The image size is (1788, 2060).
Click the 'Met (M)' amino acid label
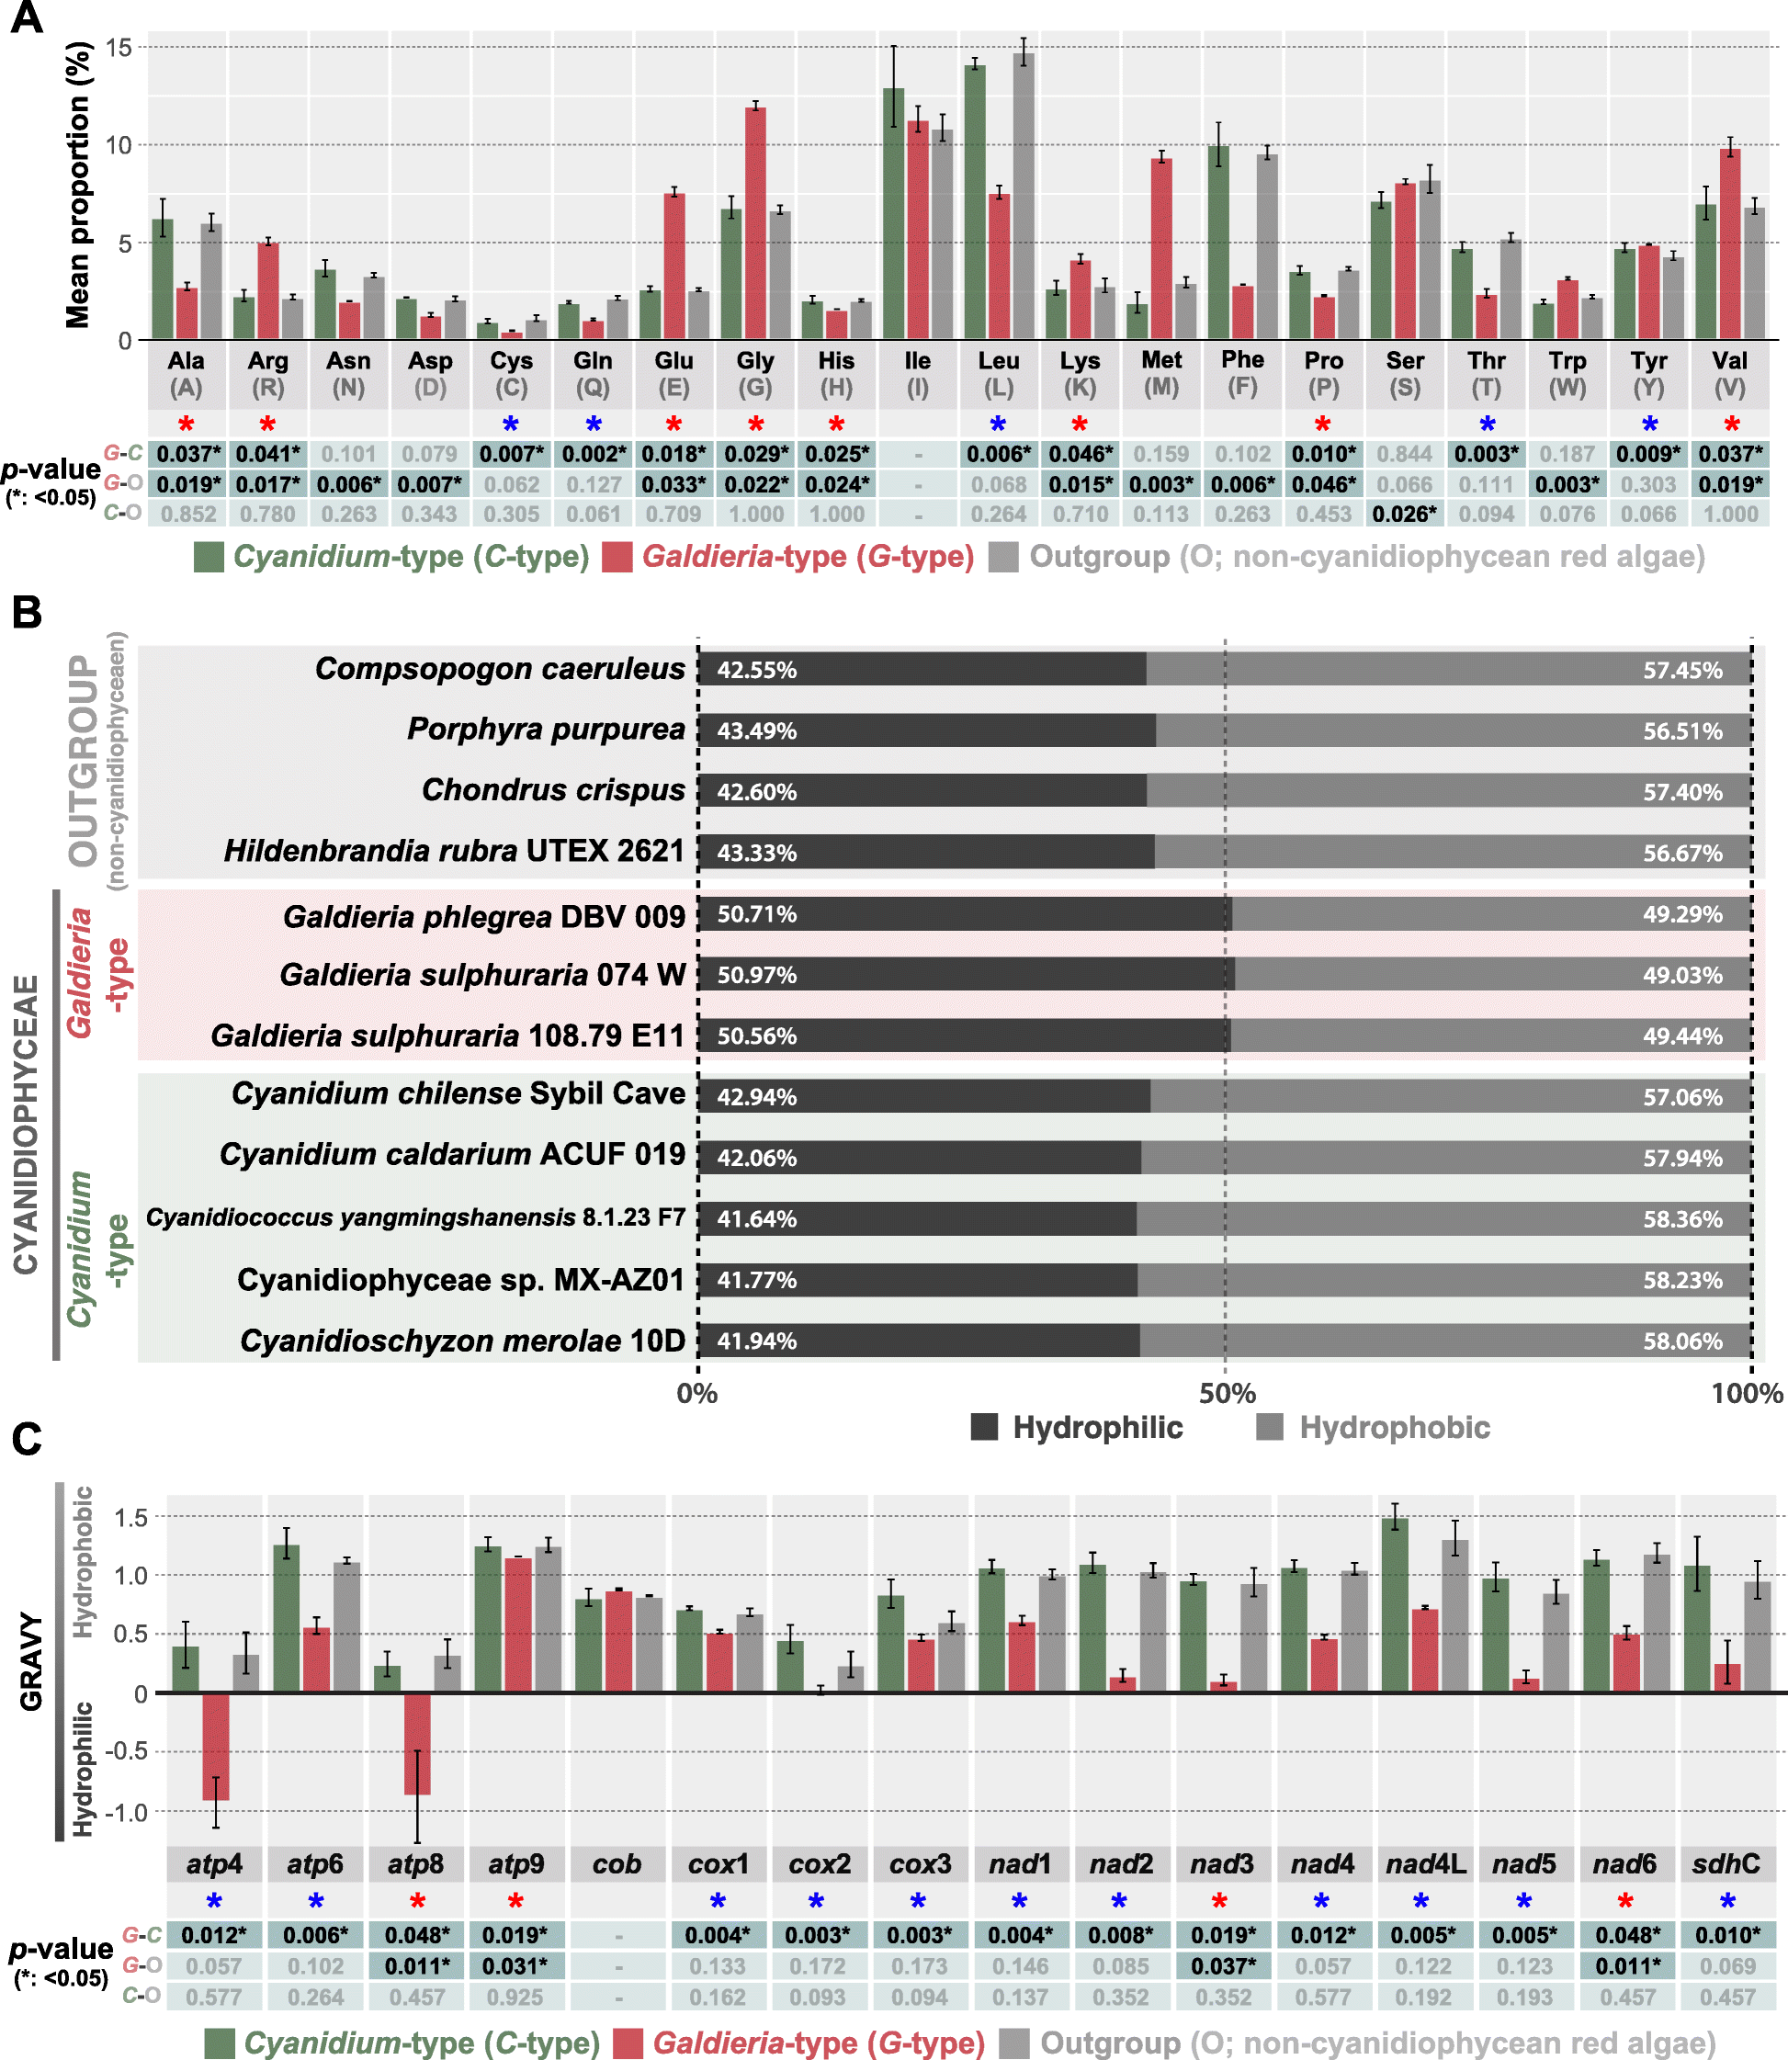click(x=1161, y=374)
